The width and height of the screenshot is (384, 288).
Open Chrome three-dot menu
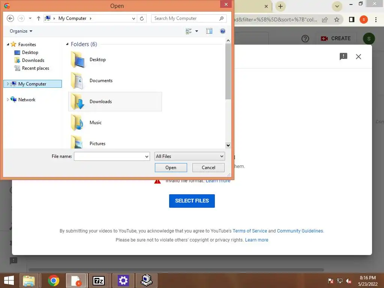click(376, 19)
